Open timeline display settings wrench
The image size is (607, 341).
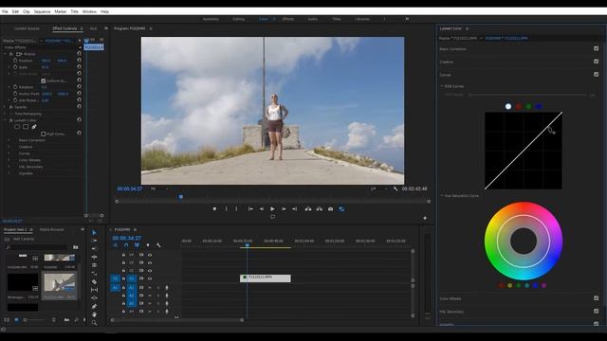(x=158, y=245)
